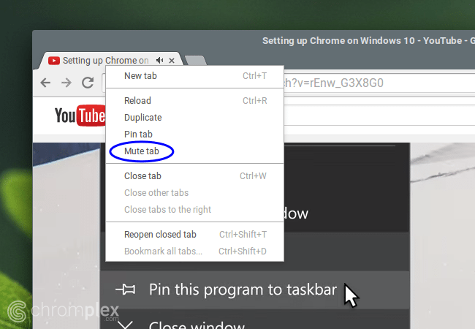Open a new tab with the tab-strip button
The width and height of the screenshot is (475, 329).
pos(196,60)
